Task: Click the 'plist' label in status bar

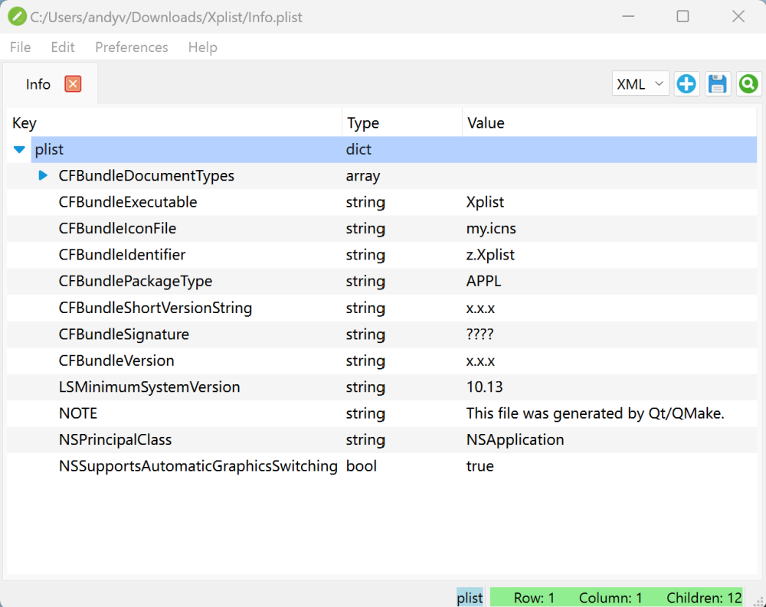Action: point(470,598)
